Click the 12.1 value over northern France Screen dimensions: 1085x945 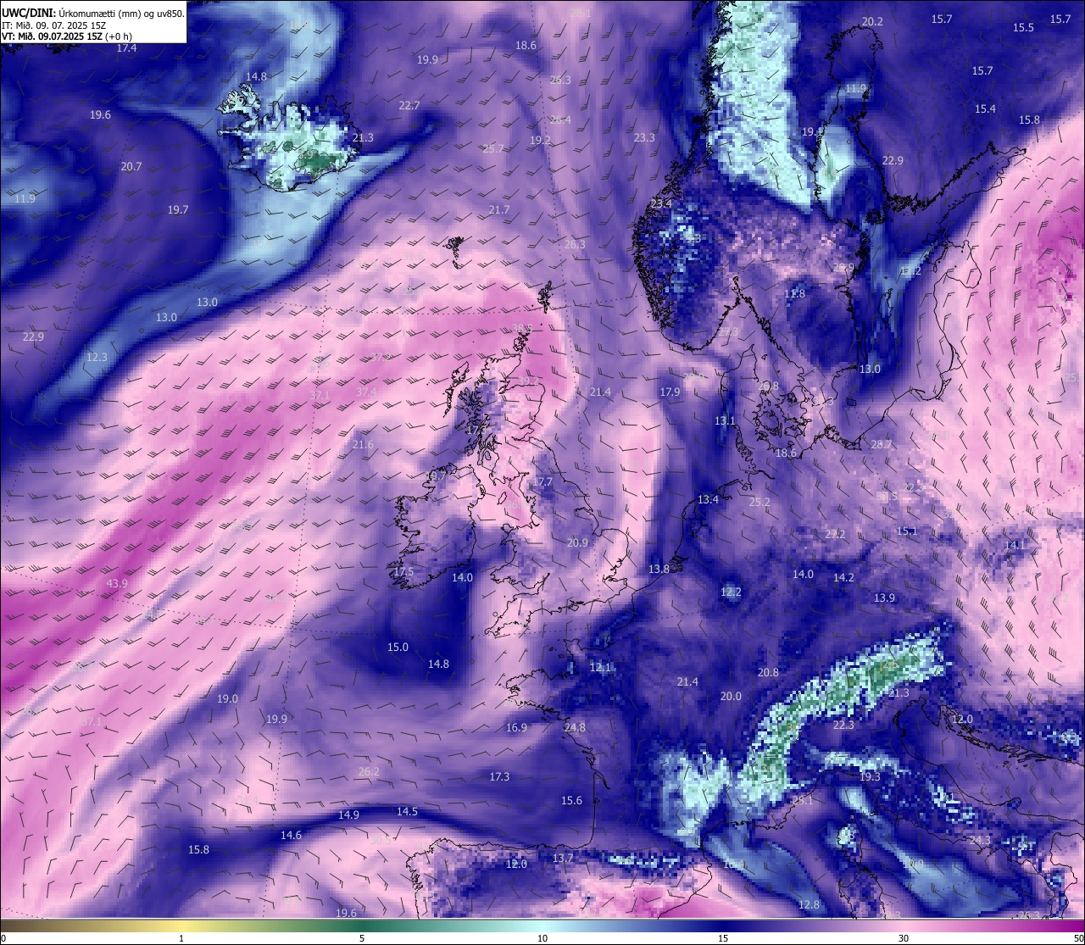pyautogui.click(x=600, y=668)
